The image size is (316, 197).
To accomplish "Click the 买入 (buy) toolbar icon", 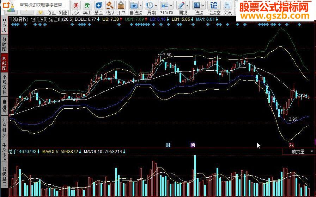I will coord(76,5).
